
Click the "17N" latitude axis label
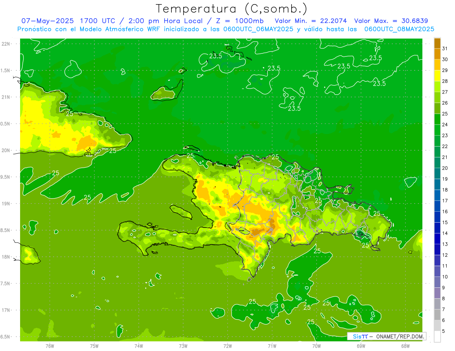6,310
